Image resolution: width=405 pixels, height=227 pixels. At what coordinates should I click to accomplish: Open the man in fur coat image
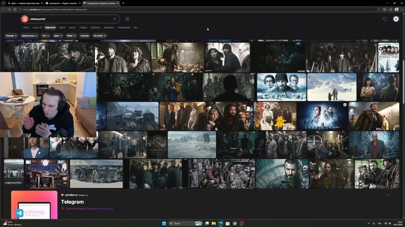click(374, 116)
